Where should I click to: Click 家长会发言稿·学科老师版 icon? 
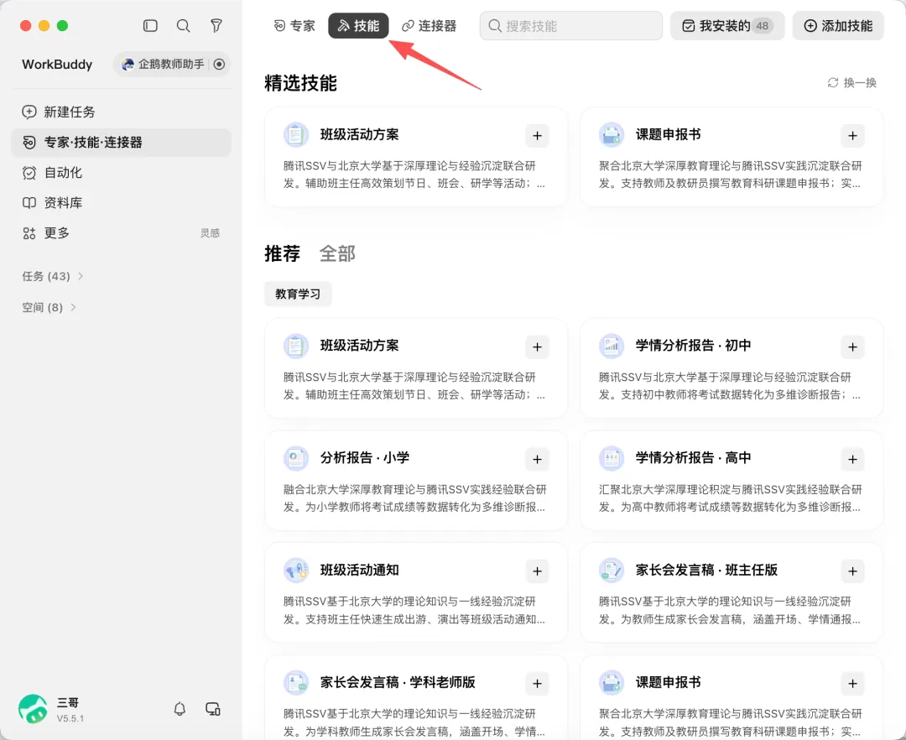coord(296,683)
